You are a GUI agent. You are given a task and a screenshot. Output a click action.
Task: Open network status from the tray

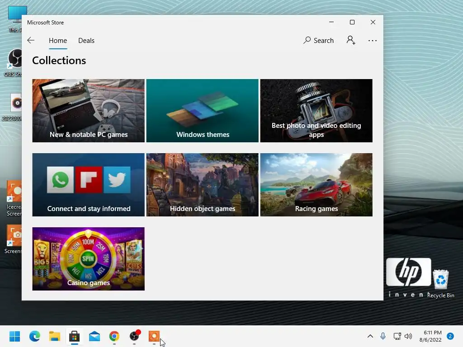tap(397, 336)
